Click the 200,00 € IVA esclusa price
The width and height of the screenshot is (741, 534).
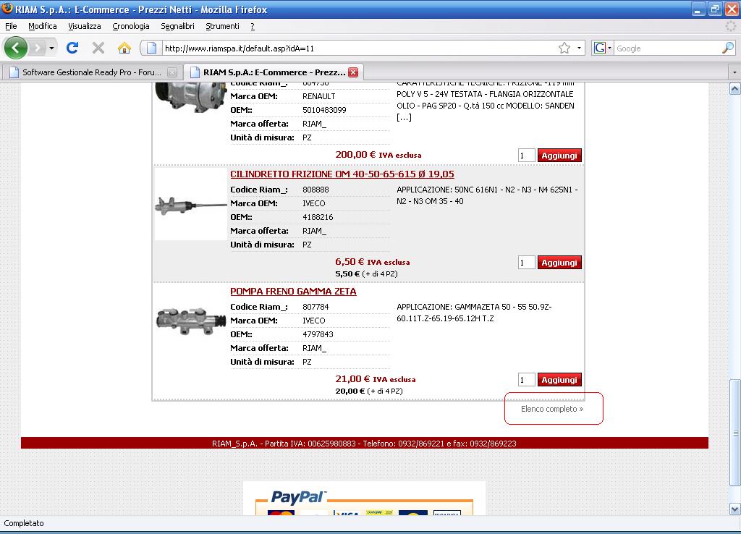[x=378, y=155]
